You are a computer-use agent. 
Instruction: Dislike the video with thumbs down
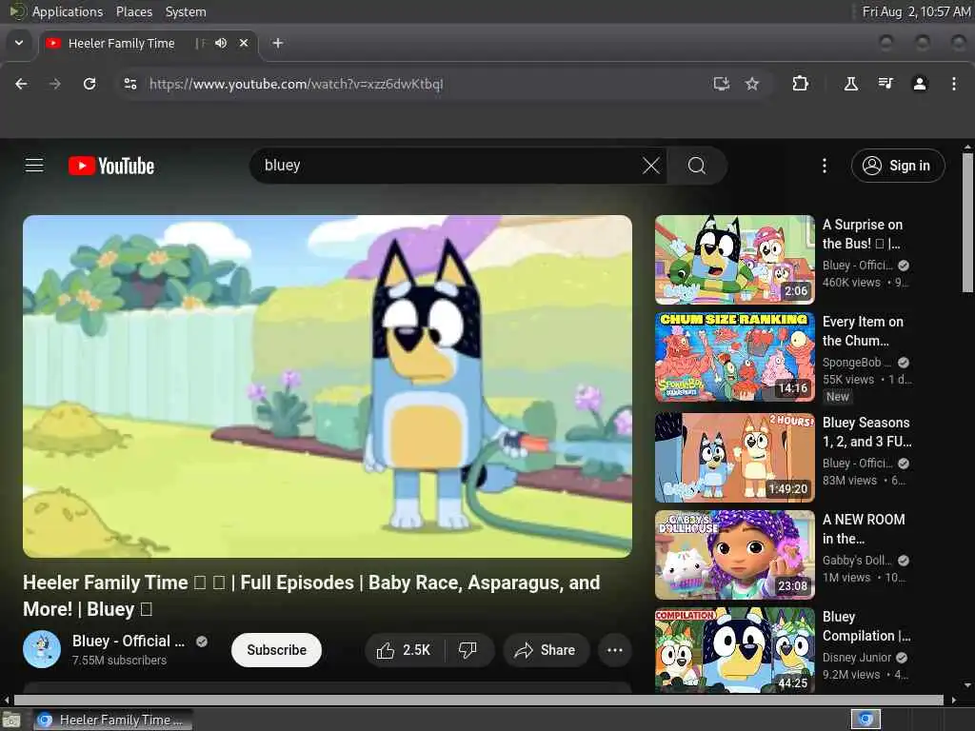click(468, 650)
